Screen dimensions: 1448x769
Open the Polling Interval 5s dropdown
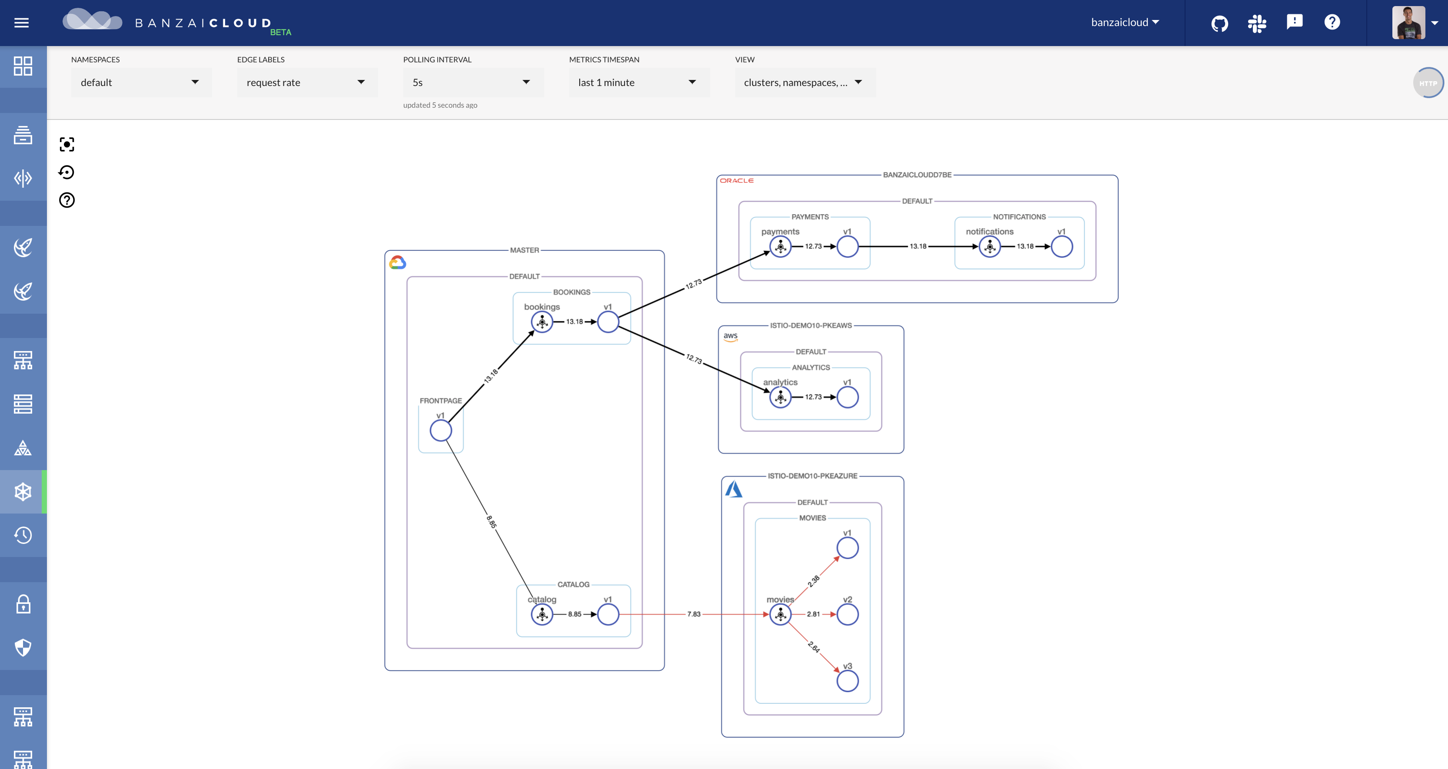(473, 82)
